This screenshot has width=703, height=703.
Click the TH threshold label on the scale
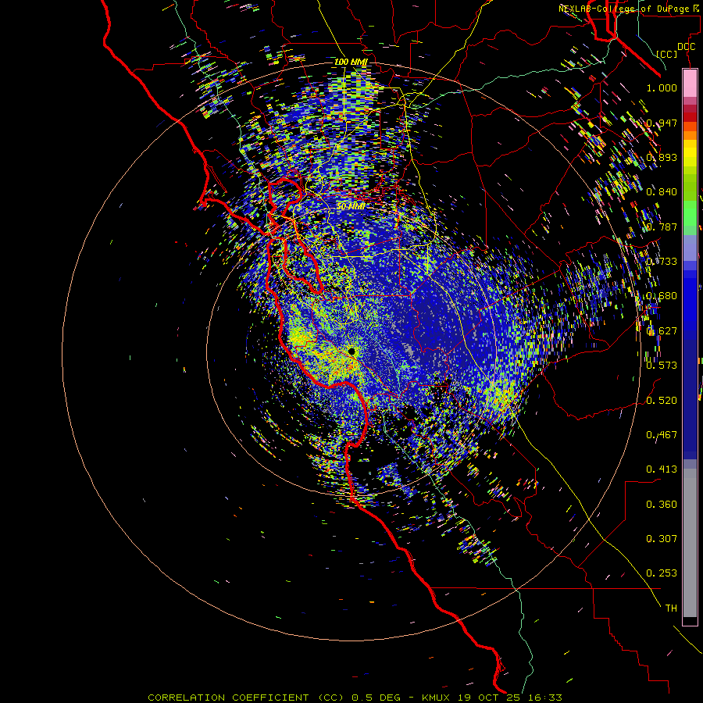click(x=671, y=608)
